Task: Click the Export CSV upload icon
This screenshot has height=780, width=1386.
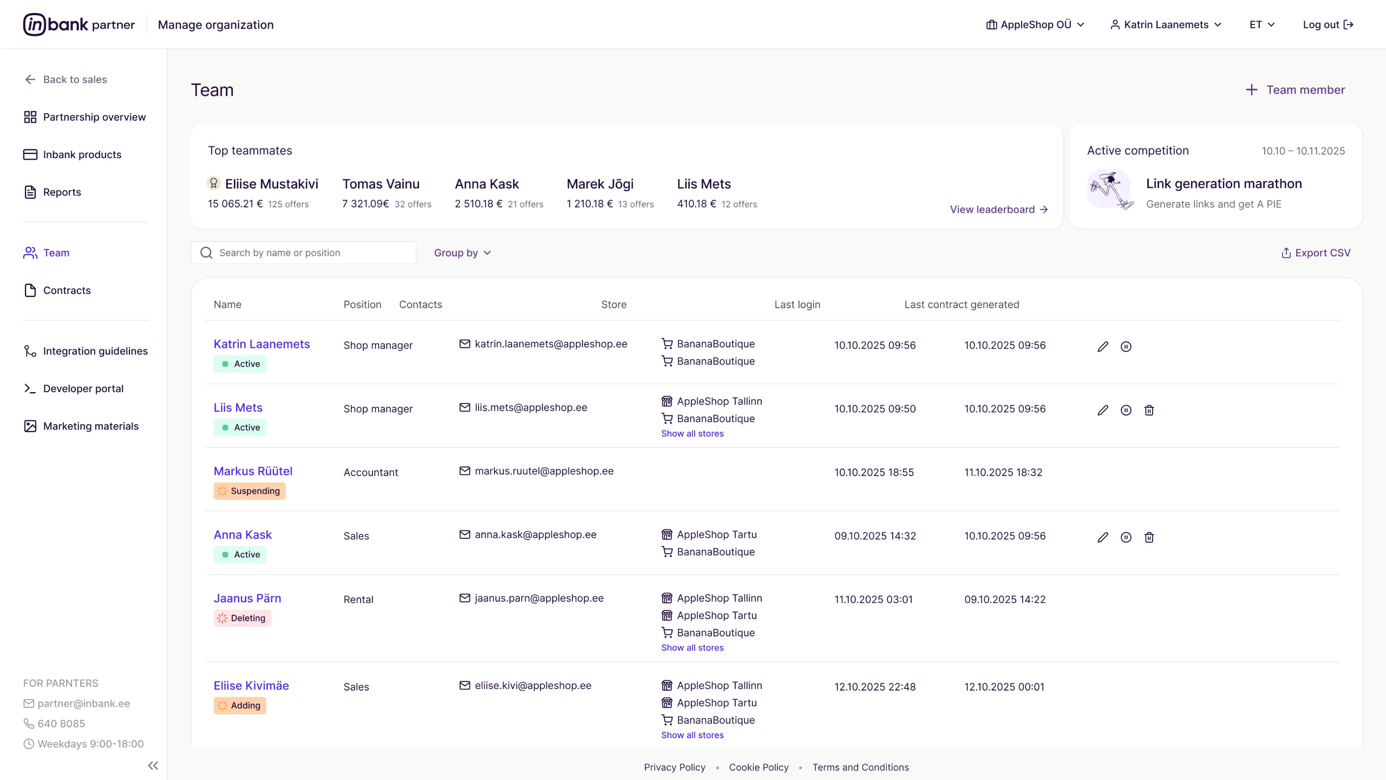Action: [1286, 253]
